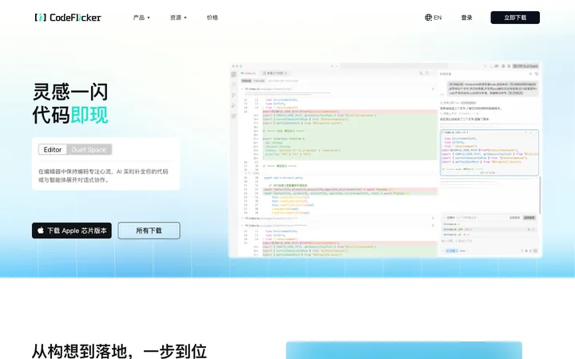The height and width of the screenshot is (359, 575).
Task: Click the 登录 link
Action: coord(466,18)
